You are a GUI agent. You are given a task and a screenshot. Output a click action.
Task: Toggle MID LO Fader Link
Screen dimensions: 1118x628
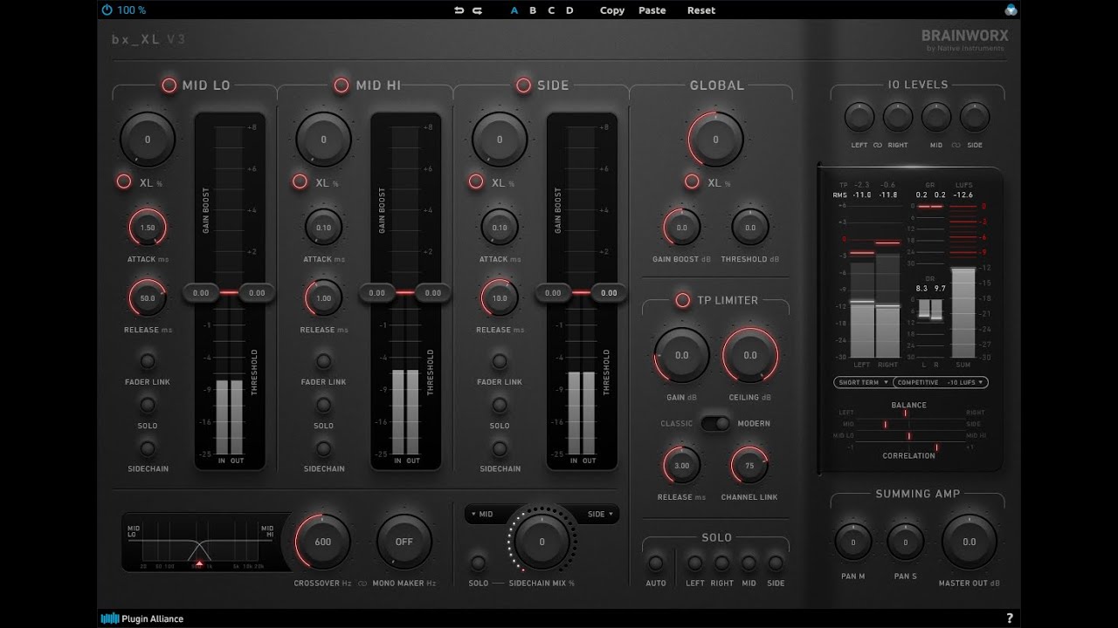148,360
